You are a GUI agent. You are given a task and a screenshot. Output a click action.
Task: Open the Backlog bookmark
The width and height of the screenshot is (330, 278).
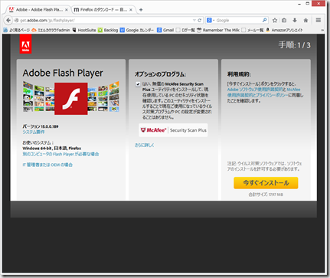pyautogui.click(x=108, y=30)
